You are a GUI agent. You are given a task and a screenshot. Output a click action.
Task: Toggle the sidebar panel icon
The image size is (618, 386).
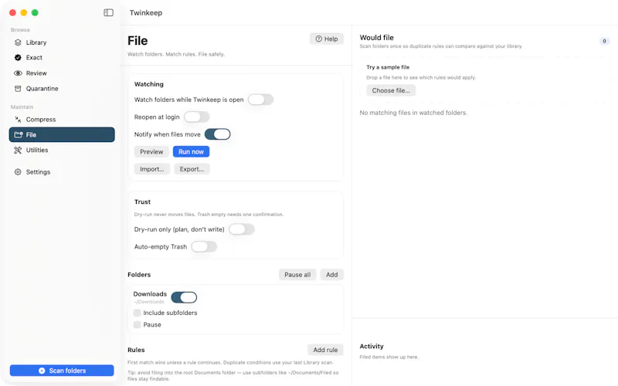coord(108,12)
